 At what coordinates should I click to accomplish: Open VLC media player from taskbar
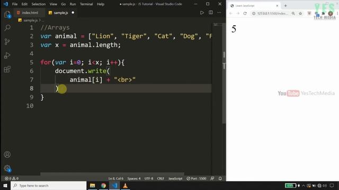pos(125,185)
